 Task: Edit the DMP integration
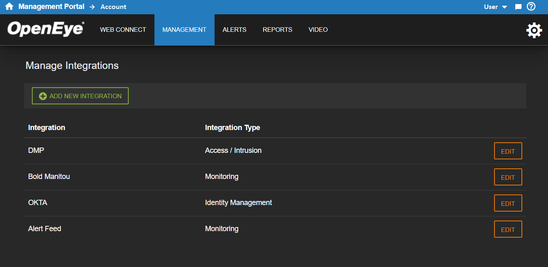click(x=508, y=151)
